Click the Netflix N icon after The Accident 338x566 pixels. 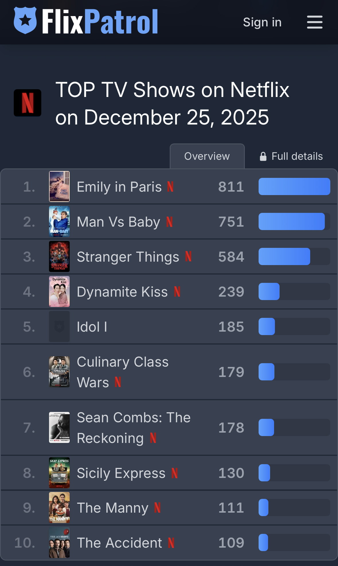[x=171, y=543]
